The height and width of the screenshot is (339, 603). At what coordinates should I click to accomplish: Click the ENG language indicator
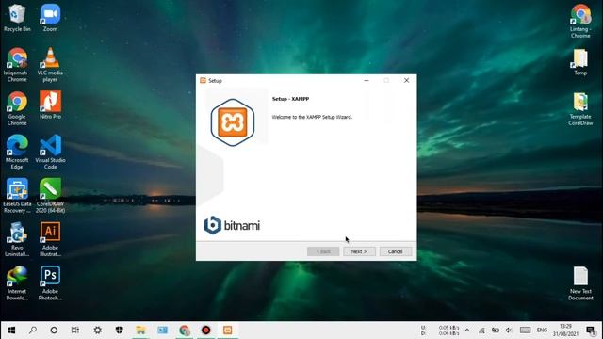pyautogui.click(x=542, y=331)
